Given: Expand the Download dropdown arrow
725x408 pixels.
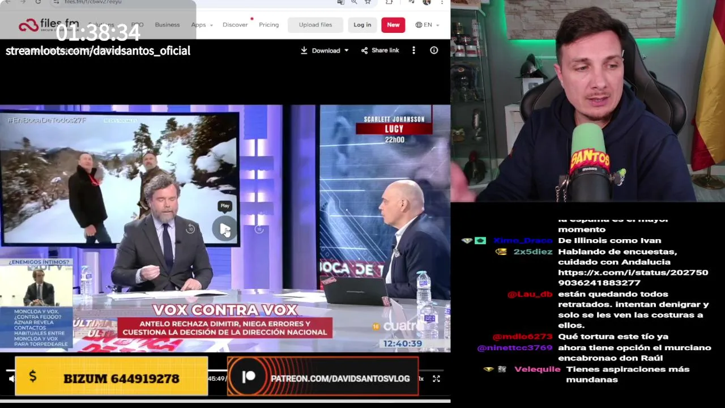Looking at the screenshot, I should coord(347,50).
